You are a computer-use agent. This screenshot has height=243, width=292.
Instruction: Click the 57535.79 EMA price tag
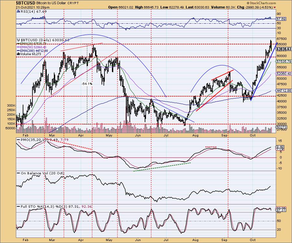[x=284, y=61]
